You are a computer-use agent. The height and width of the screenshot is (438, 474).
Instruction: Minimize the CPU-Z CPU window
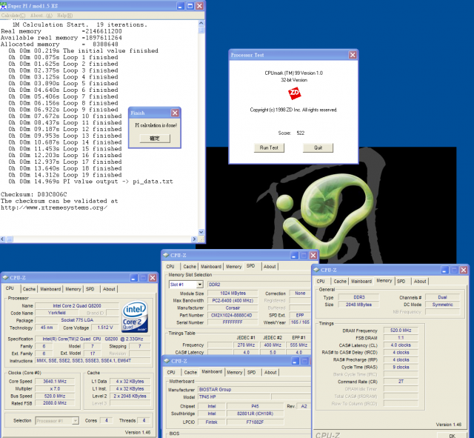coord(134,278)
